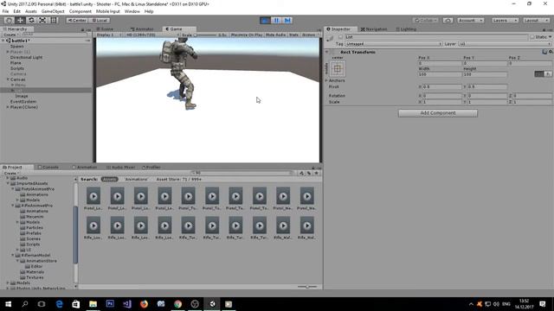
Task: Click search by label icon in Project
Action: (309, 173)
